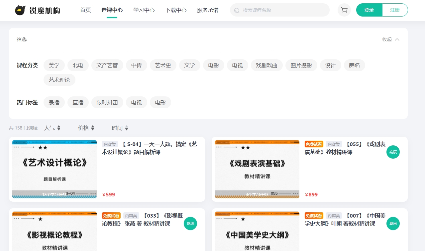Click the 锐魔机构 owl logo

37,10
